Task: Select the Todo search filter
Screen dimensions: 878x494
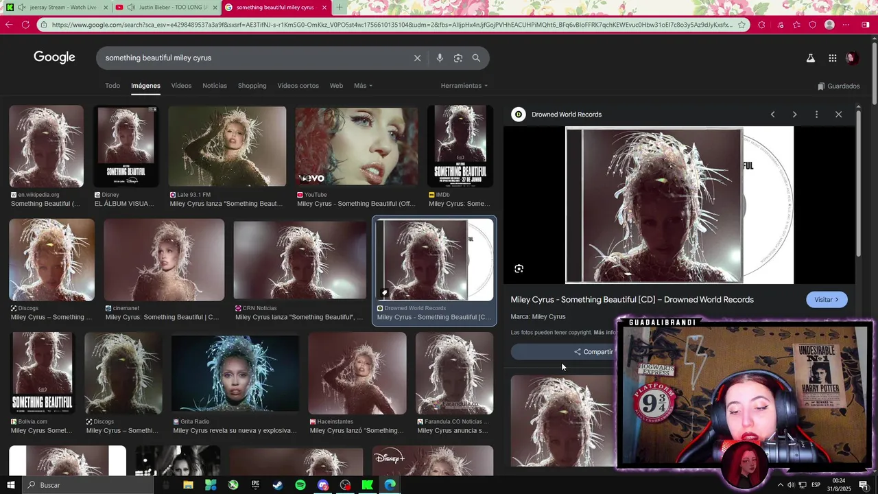Action: click(112, 86)
